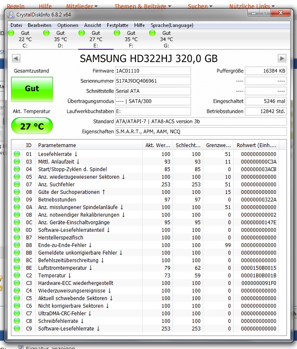Screen dimensions: 297x349
Task: Open the Sprache(Language) menu
Action: pyautogui.click(x=172, y=25)
